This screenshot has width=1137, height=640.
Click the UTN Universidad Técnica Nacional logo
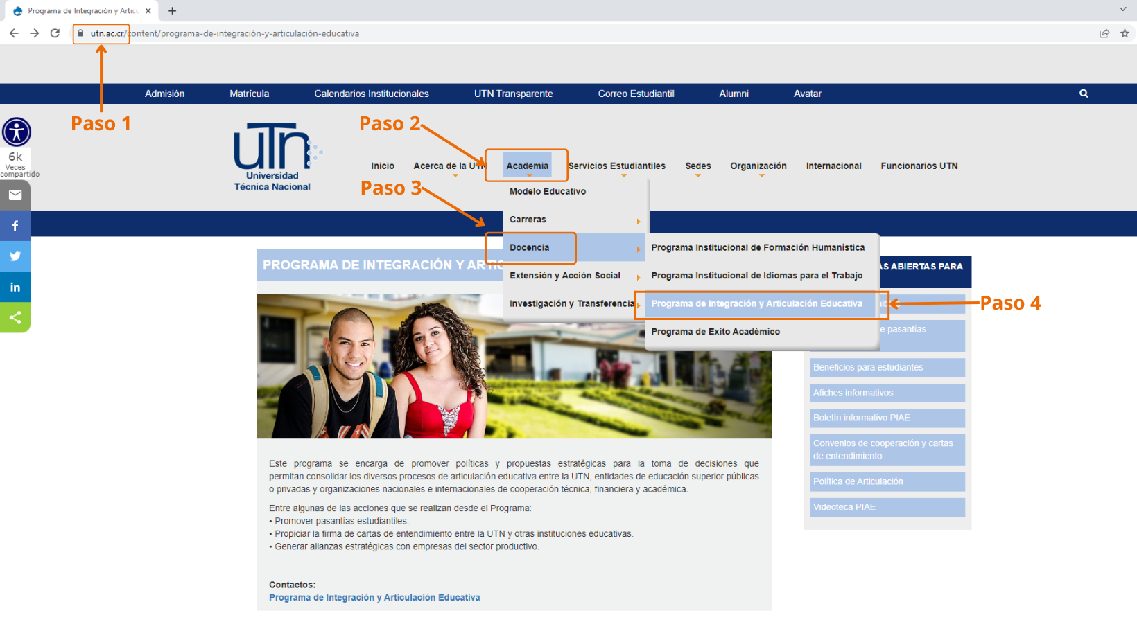coord(273,157)
